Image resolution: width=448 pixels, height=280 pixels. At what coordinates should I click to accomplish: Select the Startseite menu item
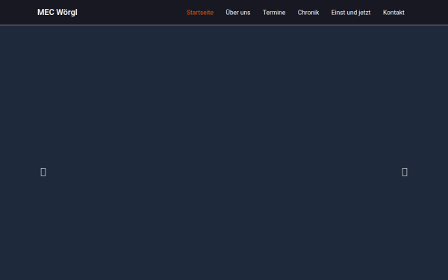[x=200, y=13]
